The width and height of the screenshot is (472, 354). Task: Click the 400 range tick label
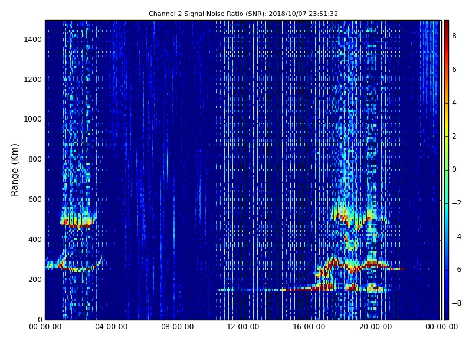tap(35, 240)
